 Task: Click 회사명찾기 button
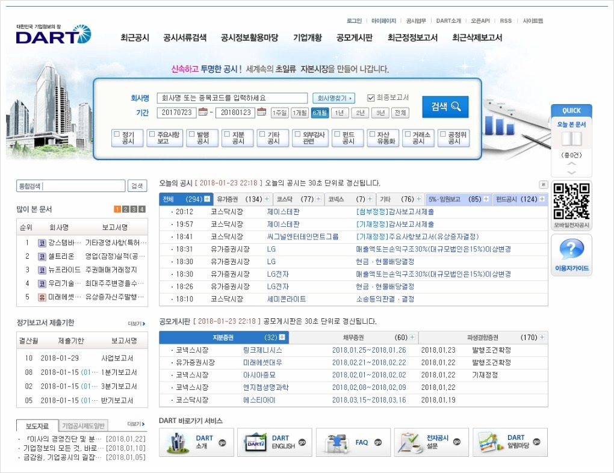point(334,98)
